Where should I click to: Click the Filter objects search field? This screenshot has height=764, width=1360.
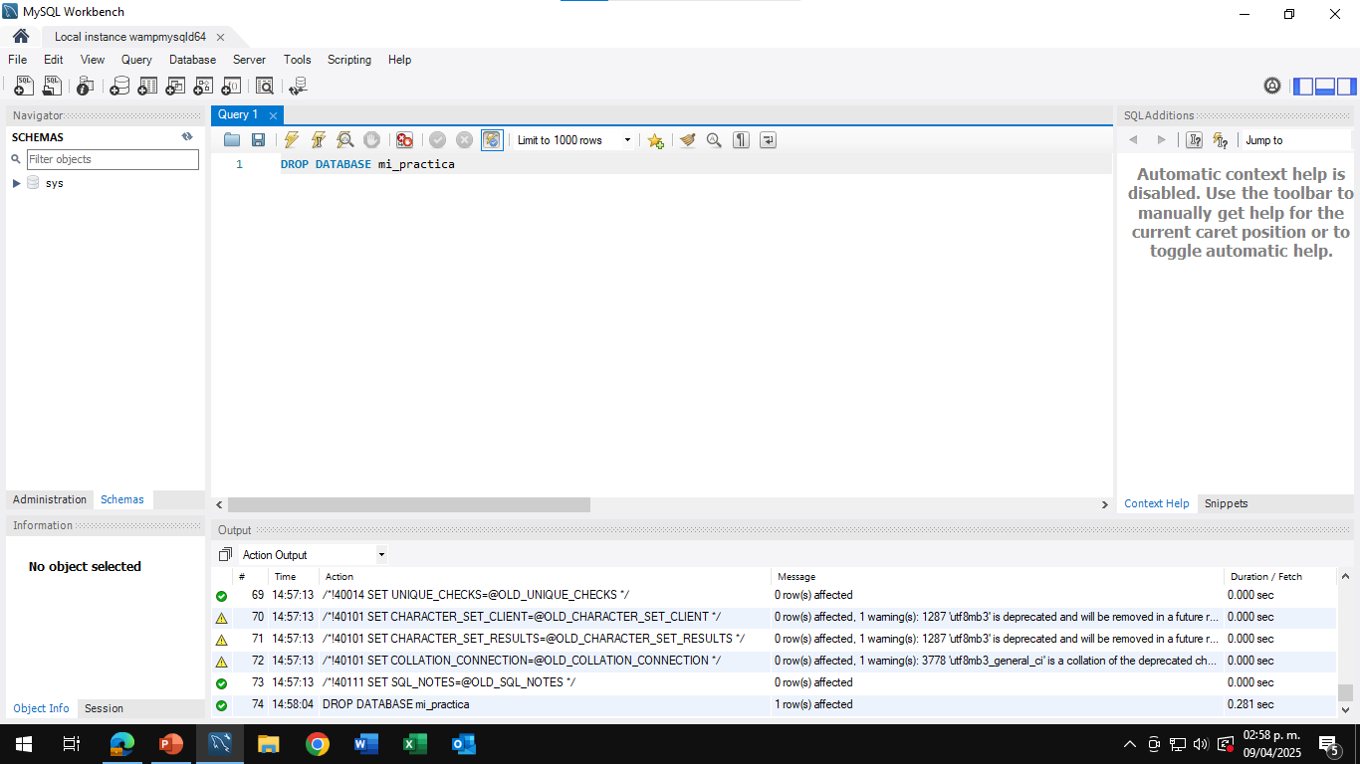[x=113, y=159]
